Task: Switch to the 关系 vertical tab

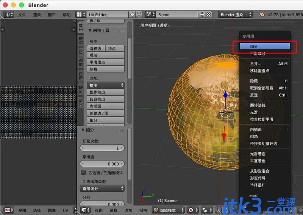Action: [81, 102]
